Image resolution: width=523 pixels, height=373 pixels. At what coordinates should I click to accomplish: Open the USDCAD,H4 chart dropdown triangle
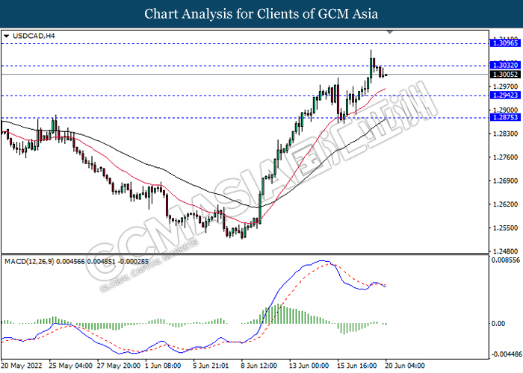(6, 36)
